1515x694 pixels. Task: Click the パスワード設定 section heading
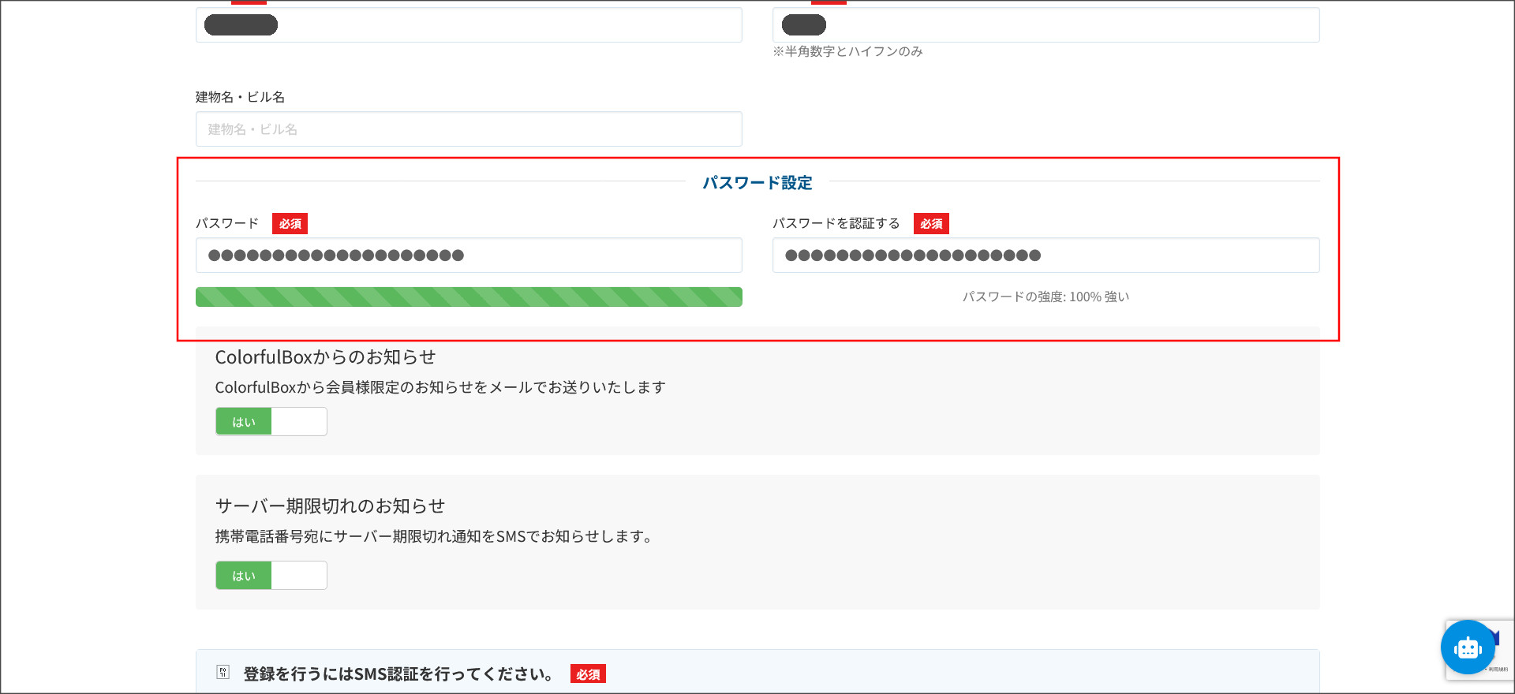tap(757, 183)
